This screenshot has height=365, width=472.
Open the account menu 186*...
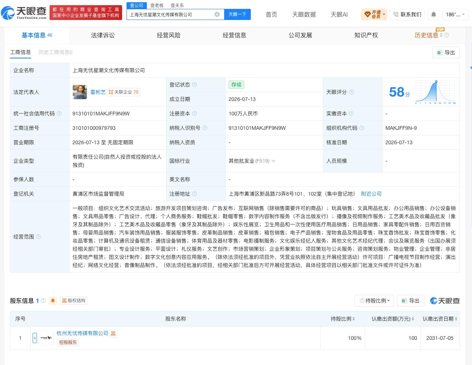click(x=455, y=14)
